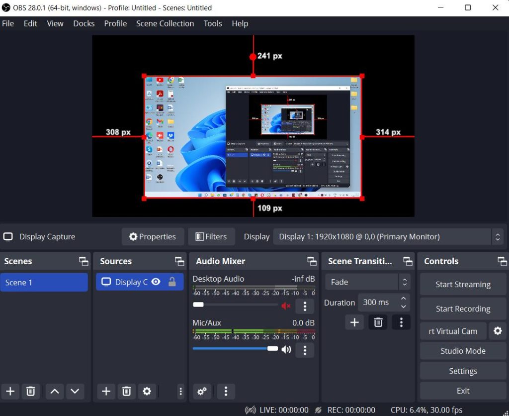Expand the Fade transition dropdown
This screenshot has height=416, width=509.
tap(368, 282)
